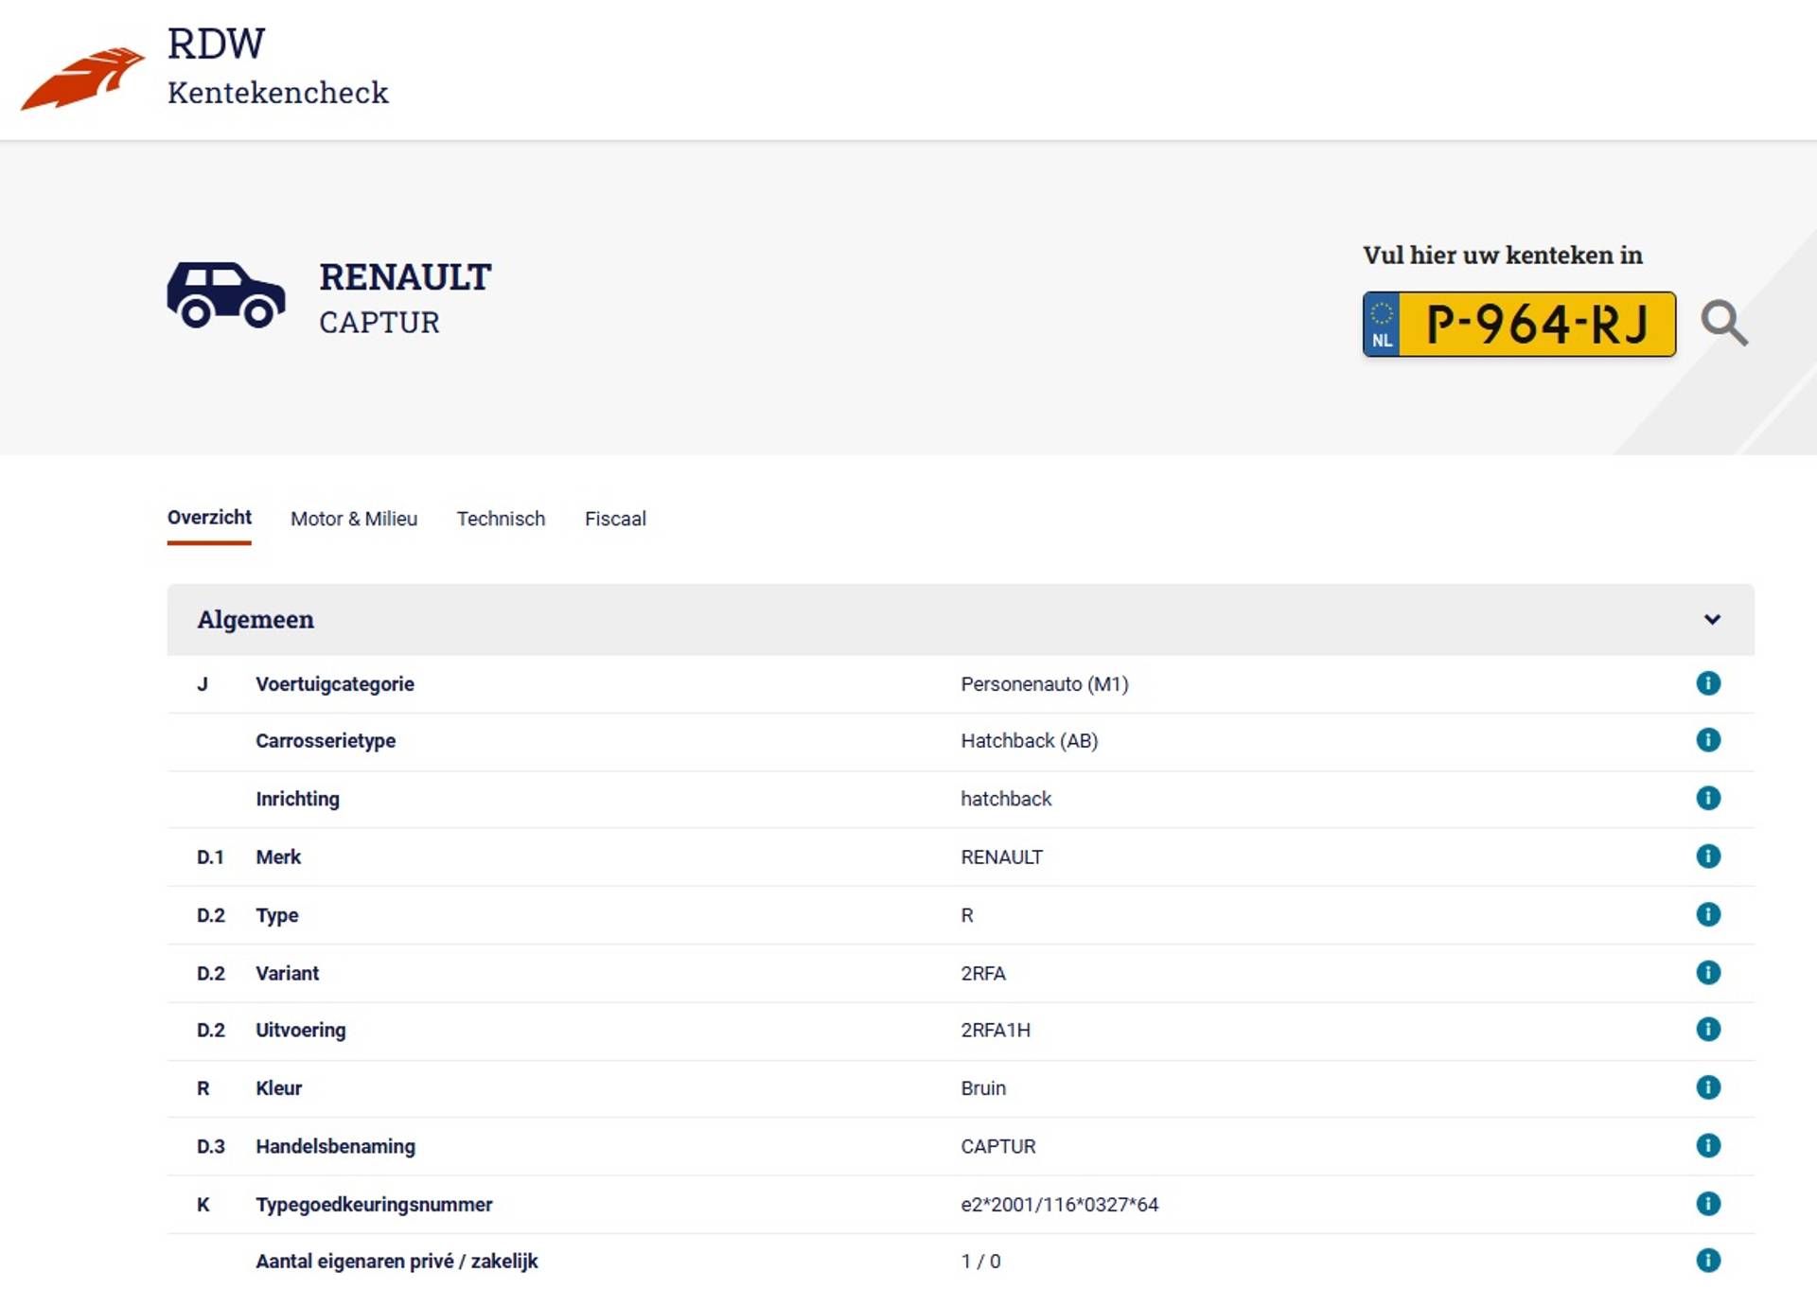The image size is (1817, 1289).
Task: Open info for Aantal eigenaren row
Action: 1707,1261
